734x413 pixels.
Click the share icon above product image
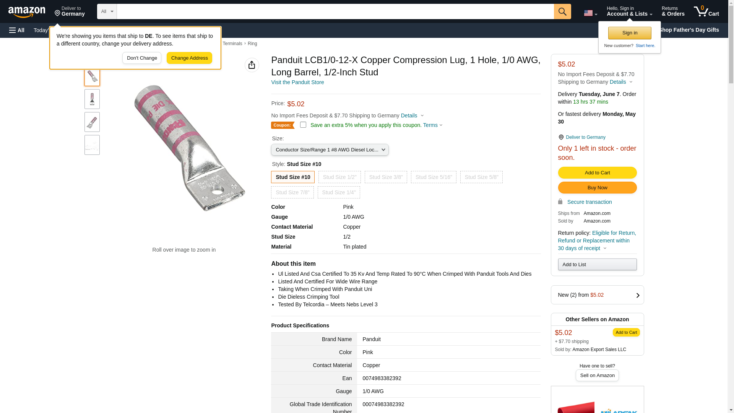pyautogui.click(x=252, y=65)
